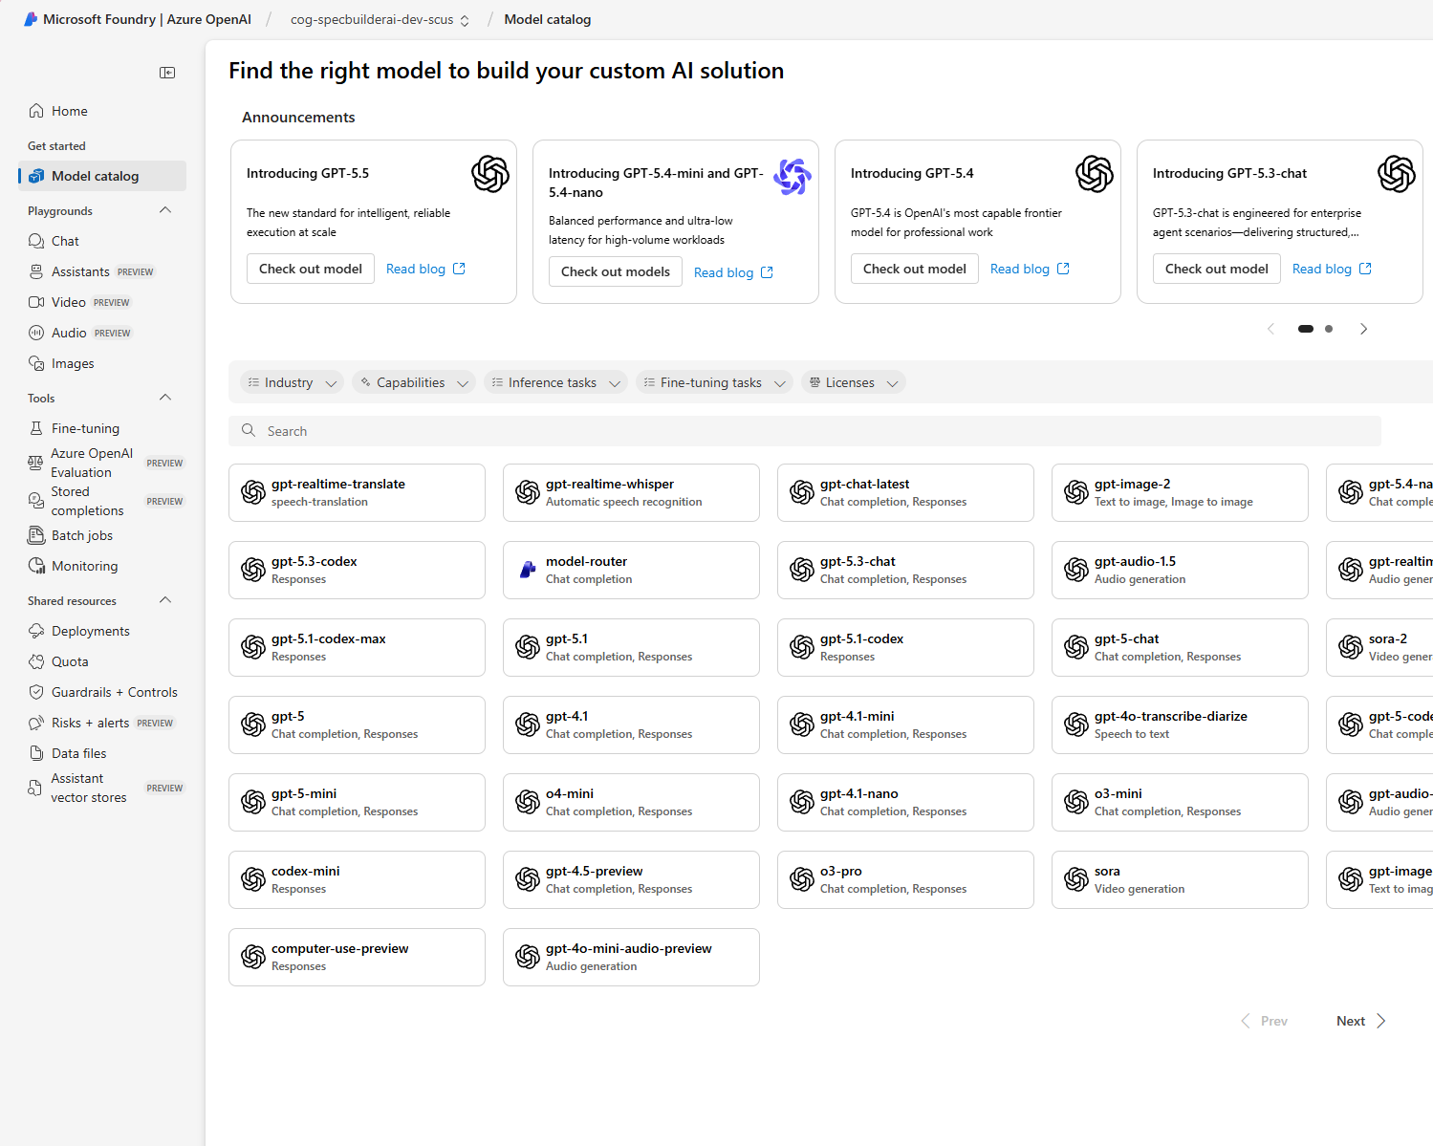This screenshot has width=1433, height=1146.
Task: Click the Data files document icon
Action: point(36,753)
